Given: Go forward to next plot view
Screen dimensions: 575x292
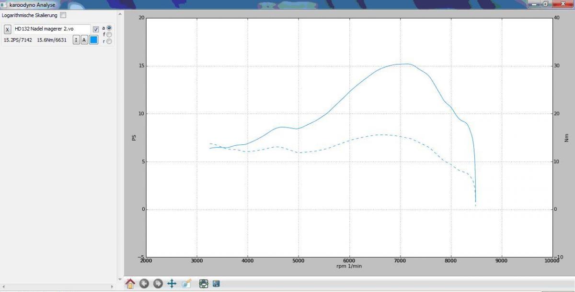Looking at the screenshot, I should (x=158, y=283).
